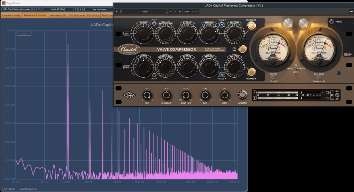Switch to the Performance tab
Screen dimensions: 354x192
pos(108,15)
